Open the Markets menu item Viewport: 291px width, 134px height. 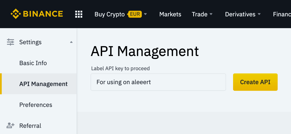170,14
